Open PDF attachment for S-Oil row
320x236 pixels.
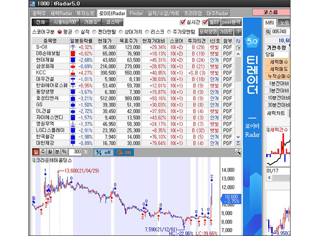[227, 47]
